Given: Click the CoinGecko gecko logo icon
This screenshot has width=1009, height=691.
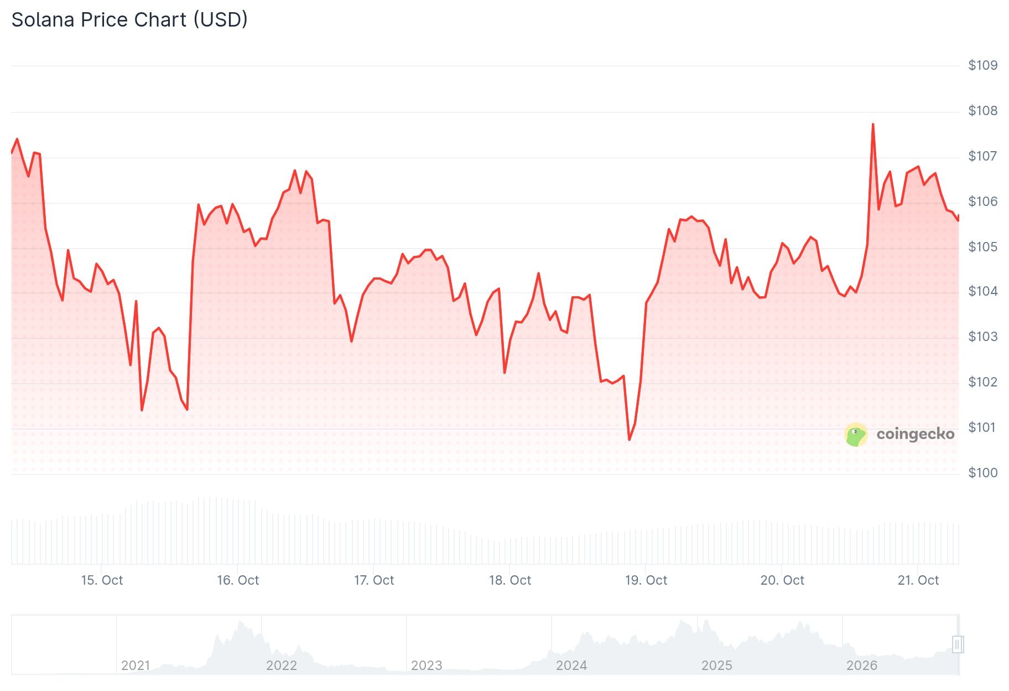Looking at the screenshot, I should (856, 435).
